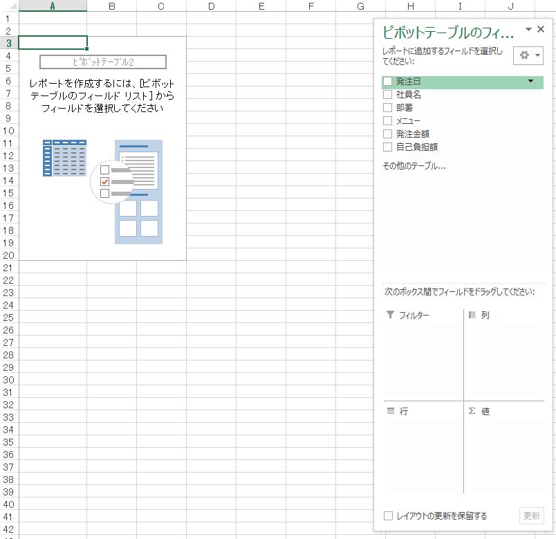The width and height of the screenshot is (556, 539).
Task: Click the Σ 値 values icon
Action: click(x=474, y=411)
